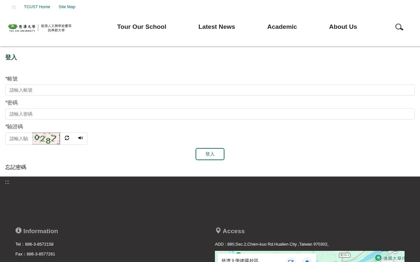Click the footer ::: accessibility anchor

click(7, 182)
